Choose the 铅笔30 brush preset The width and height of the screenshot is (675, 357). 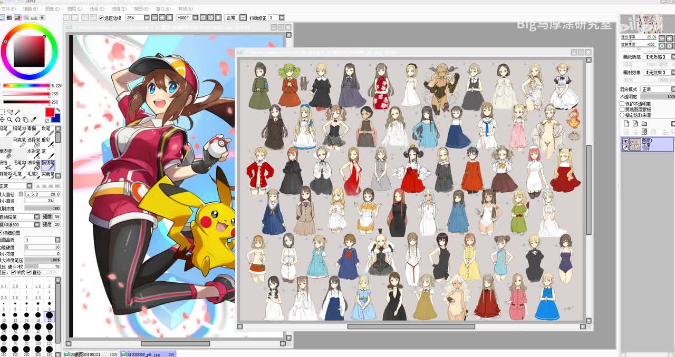[x=20, y=131]
